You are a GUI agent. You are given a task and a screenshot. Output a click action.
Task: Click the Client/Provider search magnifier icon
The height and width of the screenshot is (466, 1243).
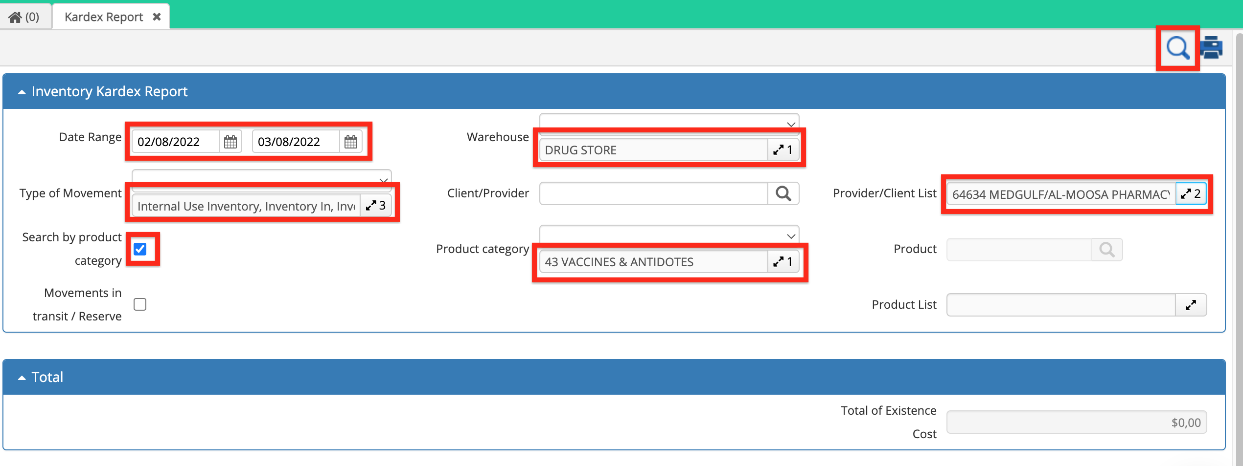(x=783, y=193)
